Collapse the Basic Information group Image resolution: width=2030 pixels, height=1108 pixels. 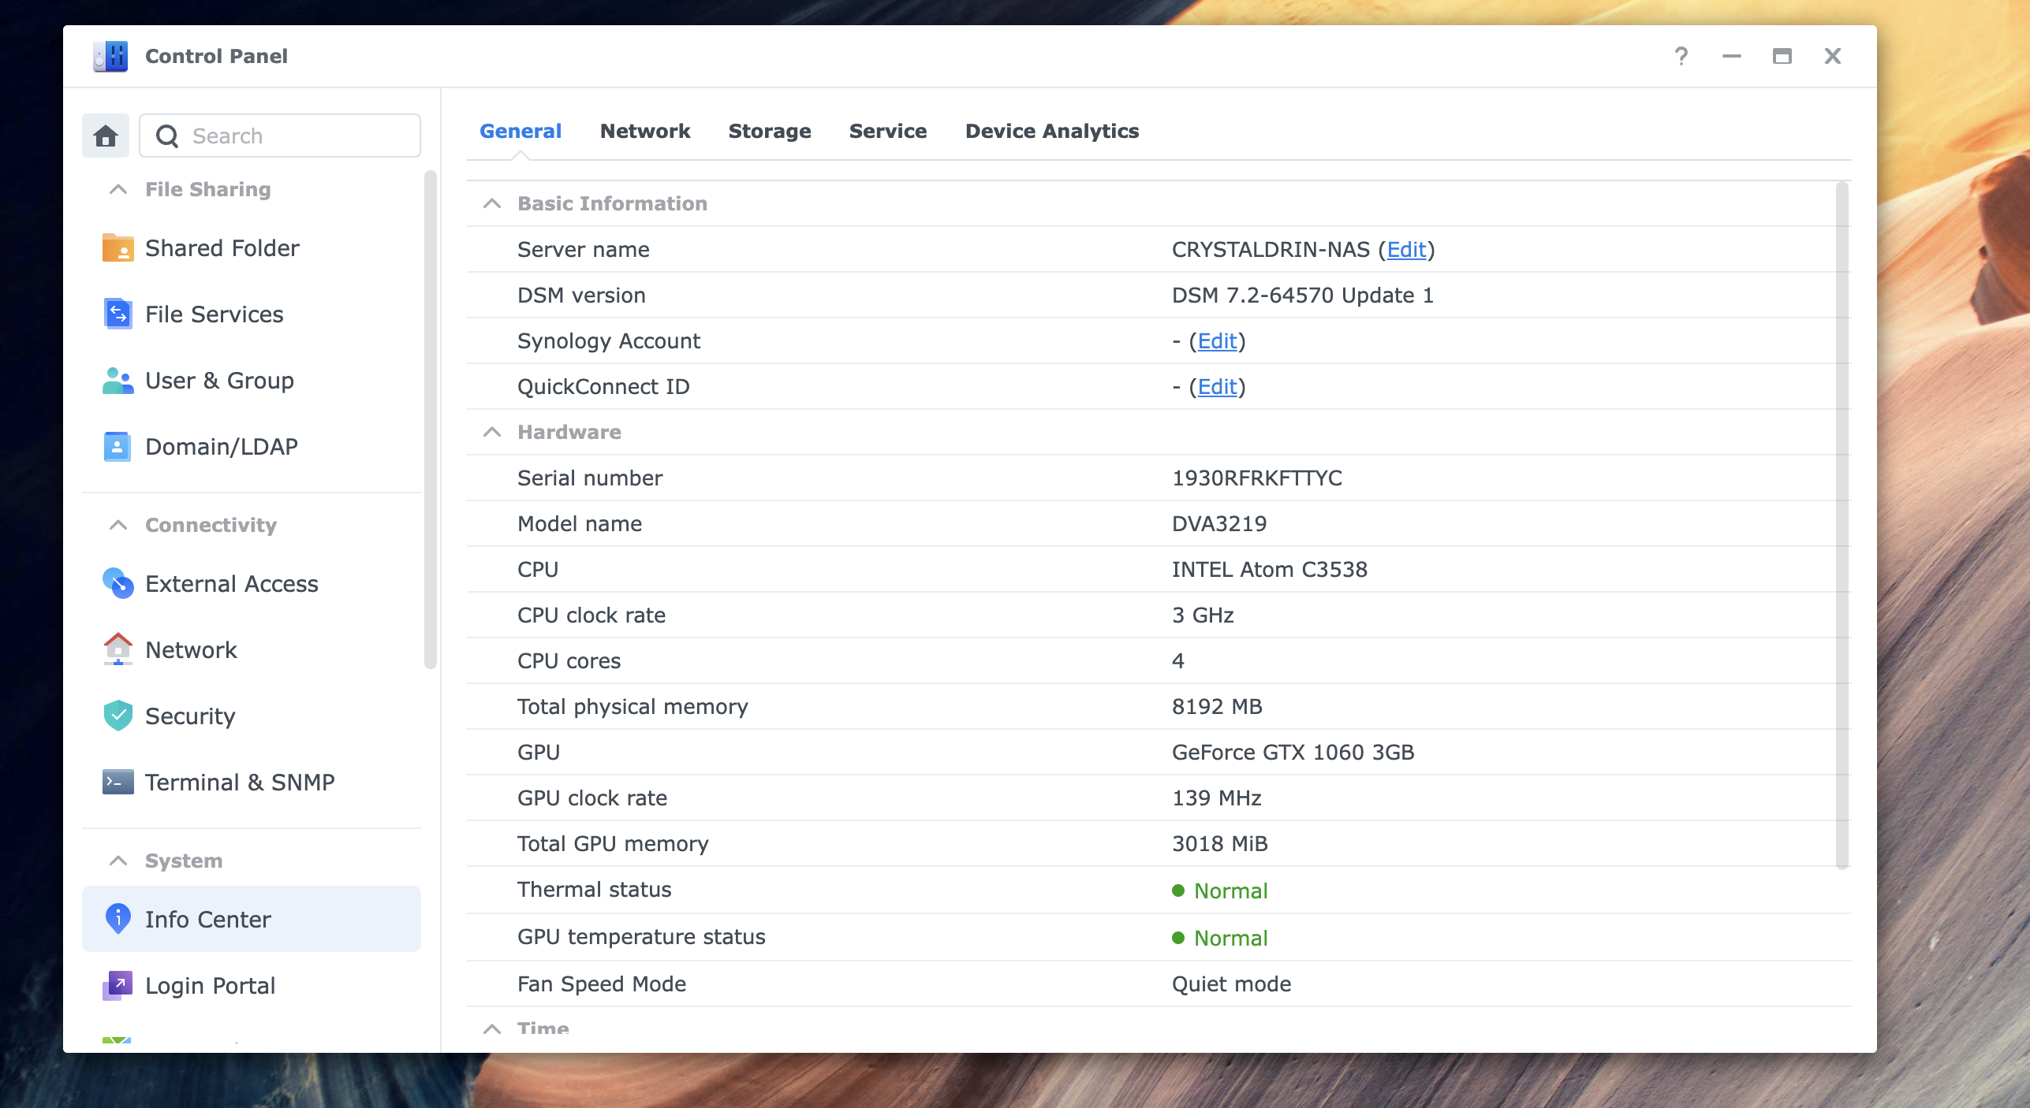point(492,203)
